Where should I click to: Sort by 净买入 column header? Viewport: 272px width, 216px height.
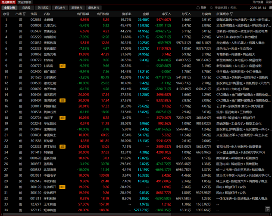pyautogui.click(x=166, y=14)
